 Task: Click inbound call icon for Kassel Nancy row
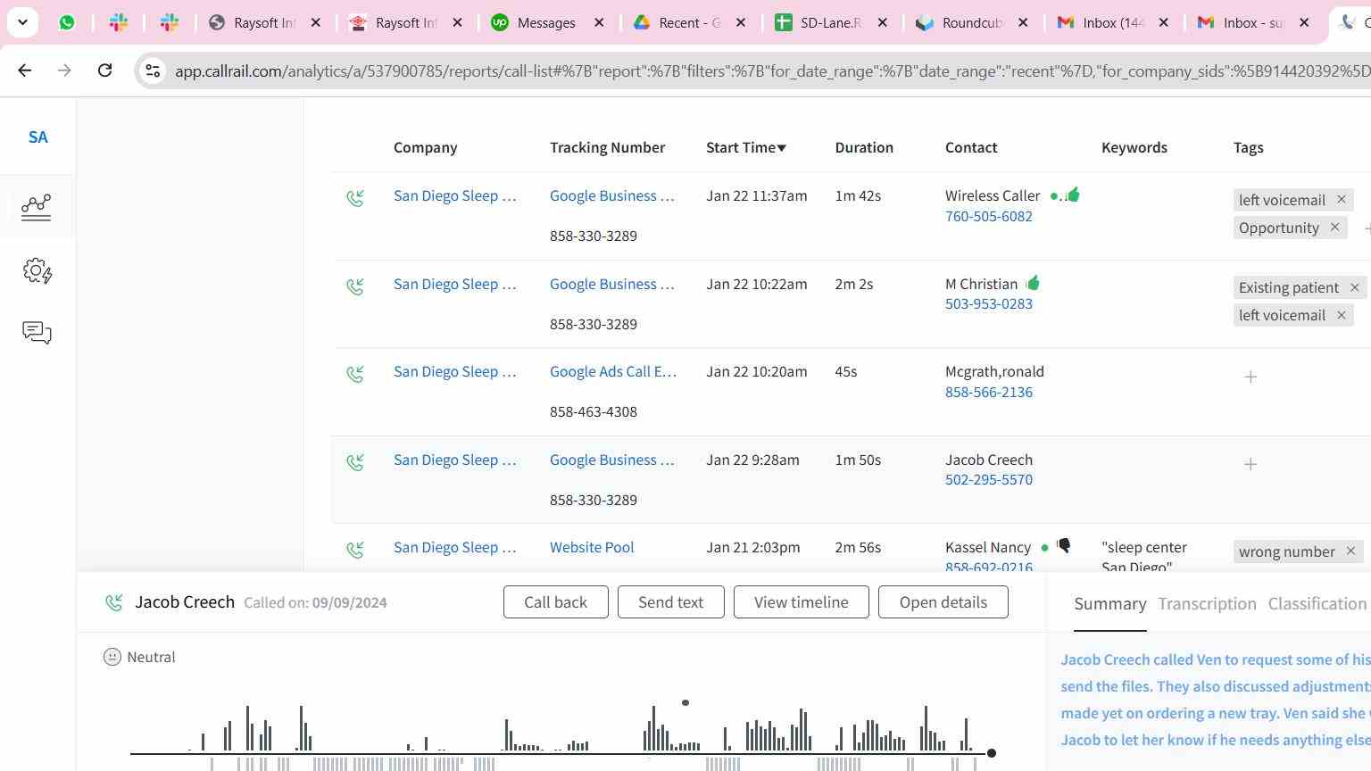pyautogui.click(x=355, y=550)
